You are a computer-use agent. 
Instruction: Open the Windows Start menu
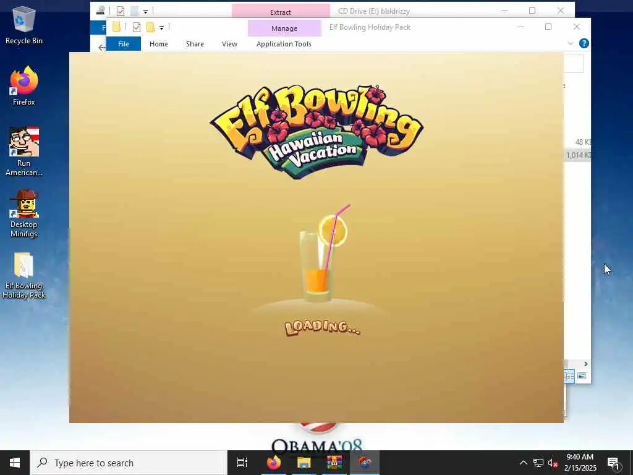coord(15,463)
